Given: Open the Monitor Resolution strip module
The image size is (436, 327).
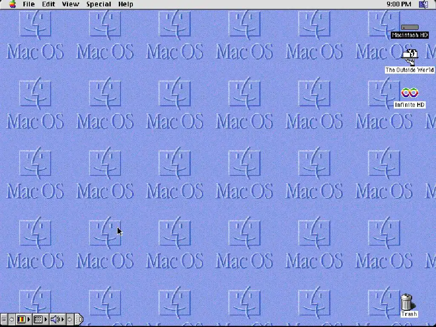Looking at the screenshot, I should point(38,319).
